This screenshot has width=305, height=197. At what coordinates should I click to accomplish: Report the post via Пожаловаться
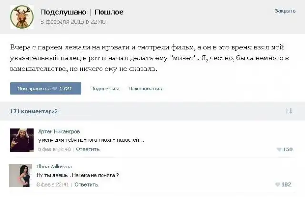pos(146,89)
